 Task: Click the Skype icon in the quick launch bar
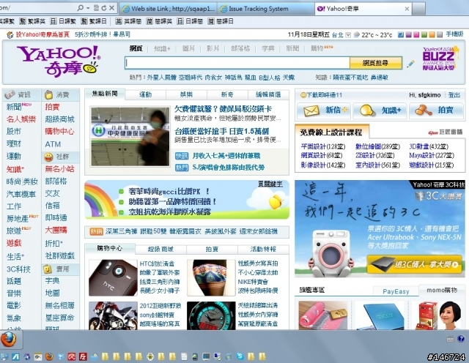click(240, 356)
